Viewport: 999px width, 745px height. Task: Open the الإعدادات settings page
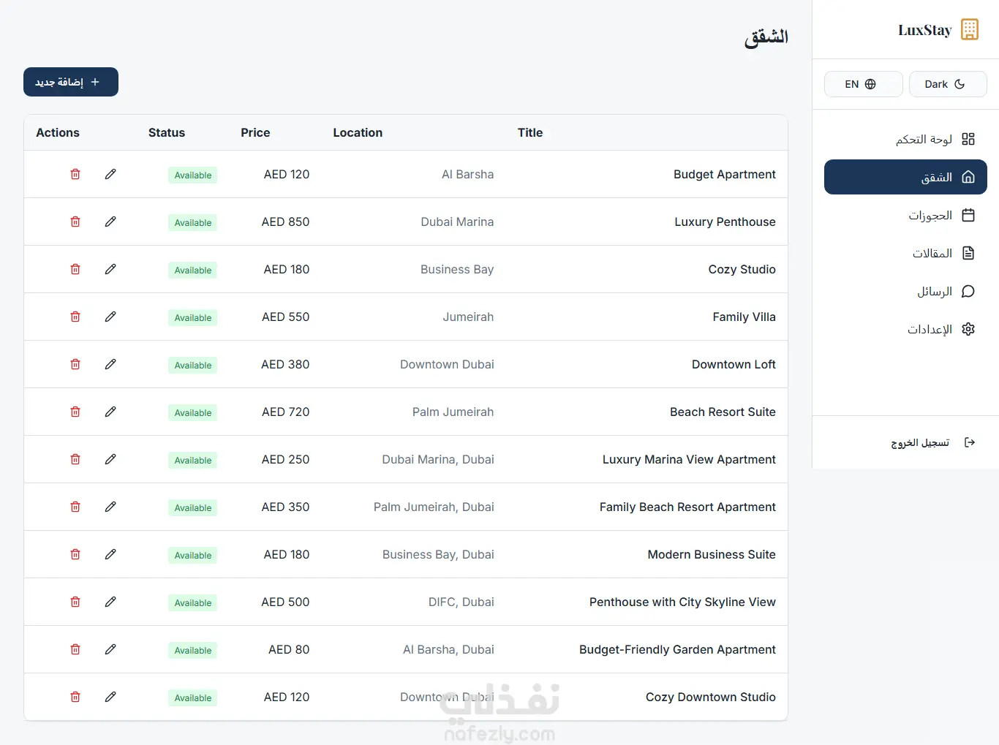point(905,329)
